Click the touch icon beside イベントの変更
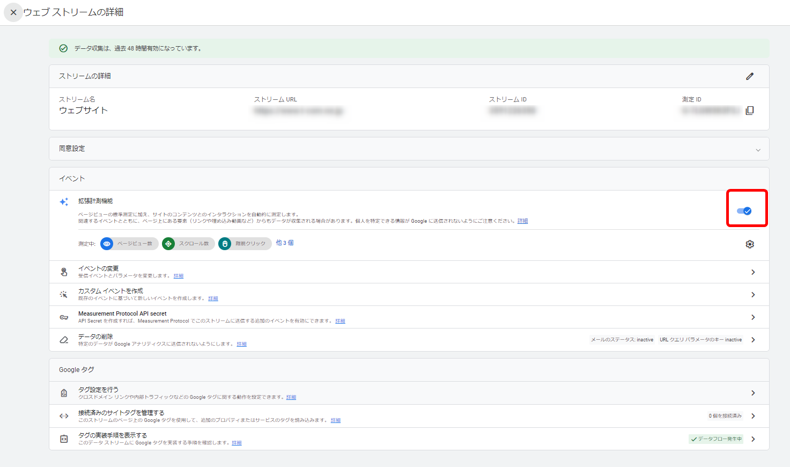The height and width of the screenshot is (467, 790). pyautogui.click(x=64, y=272)
